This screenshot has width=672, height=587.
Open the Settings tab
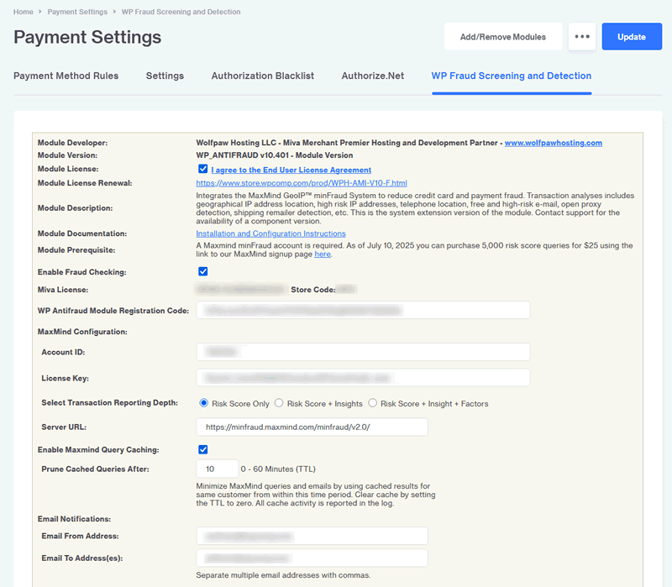click(165, 76)
